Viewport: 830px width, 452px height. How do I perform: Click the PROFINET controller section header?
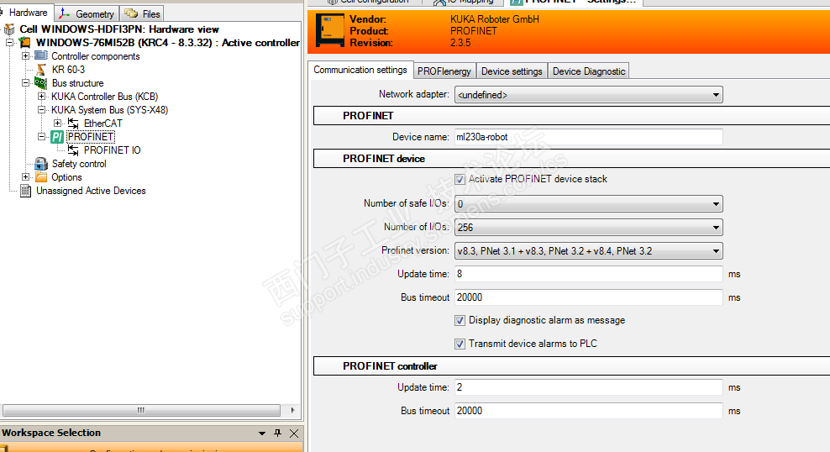(x=572, y=366)
